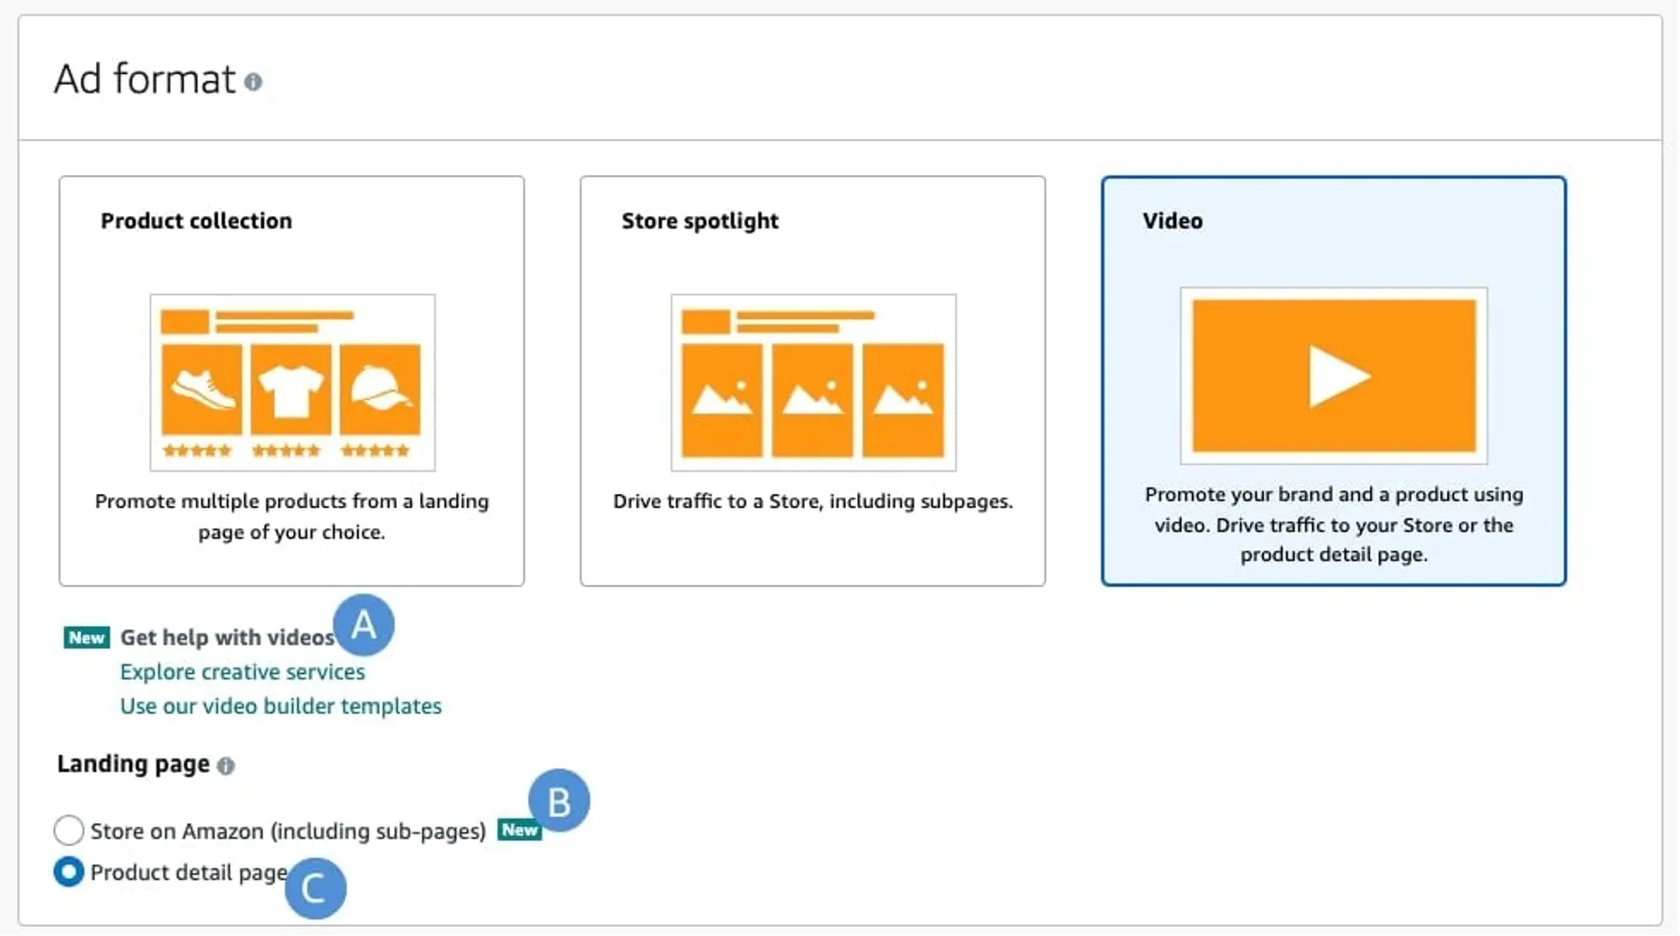
Task: Click the info icon beside Landing page
Action: [x=225, y=765]
